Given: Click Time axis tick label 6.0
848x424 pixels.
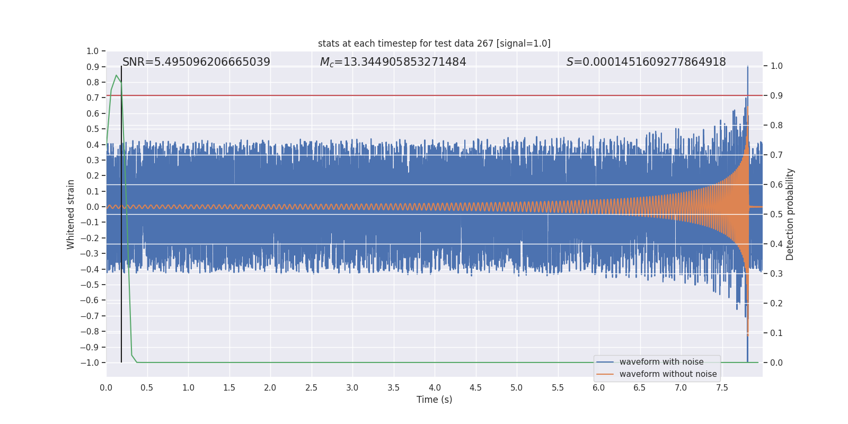Looking at the screenshot, I should pos(599,387).
